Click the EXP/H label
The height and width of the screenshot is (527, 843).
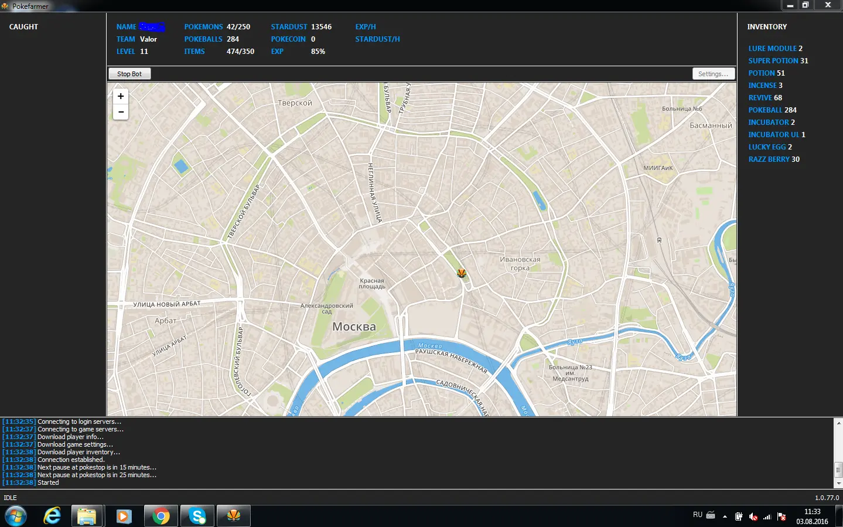(366, 27)
